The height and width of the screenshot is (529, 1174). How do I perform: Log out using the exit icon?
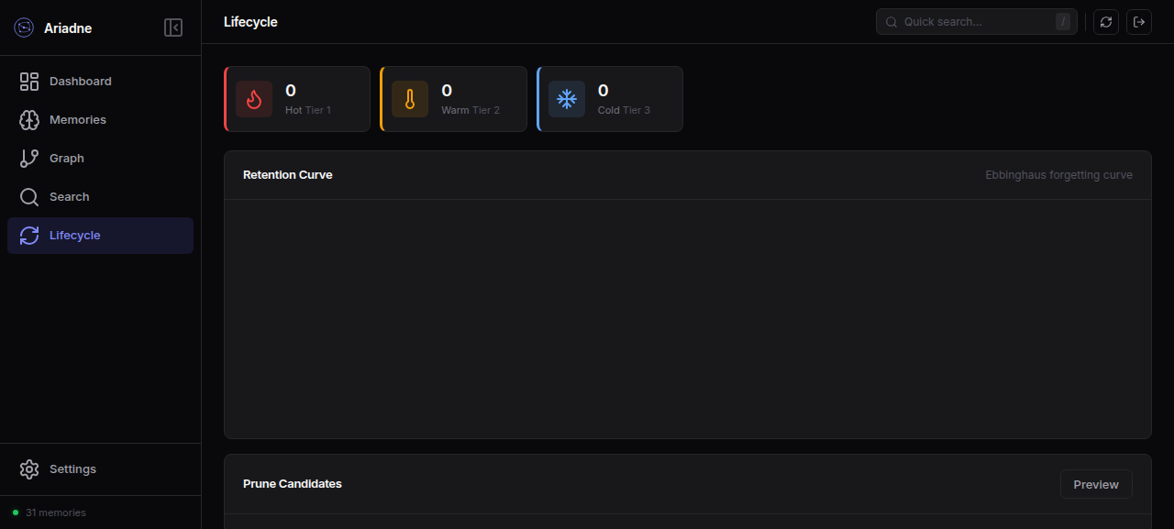tap(1139, 22)
